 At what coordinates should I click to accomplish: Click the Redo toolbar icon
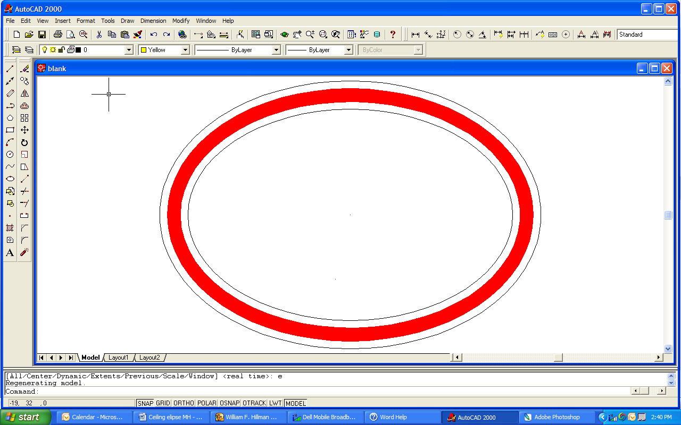167,35
